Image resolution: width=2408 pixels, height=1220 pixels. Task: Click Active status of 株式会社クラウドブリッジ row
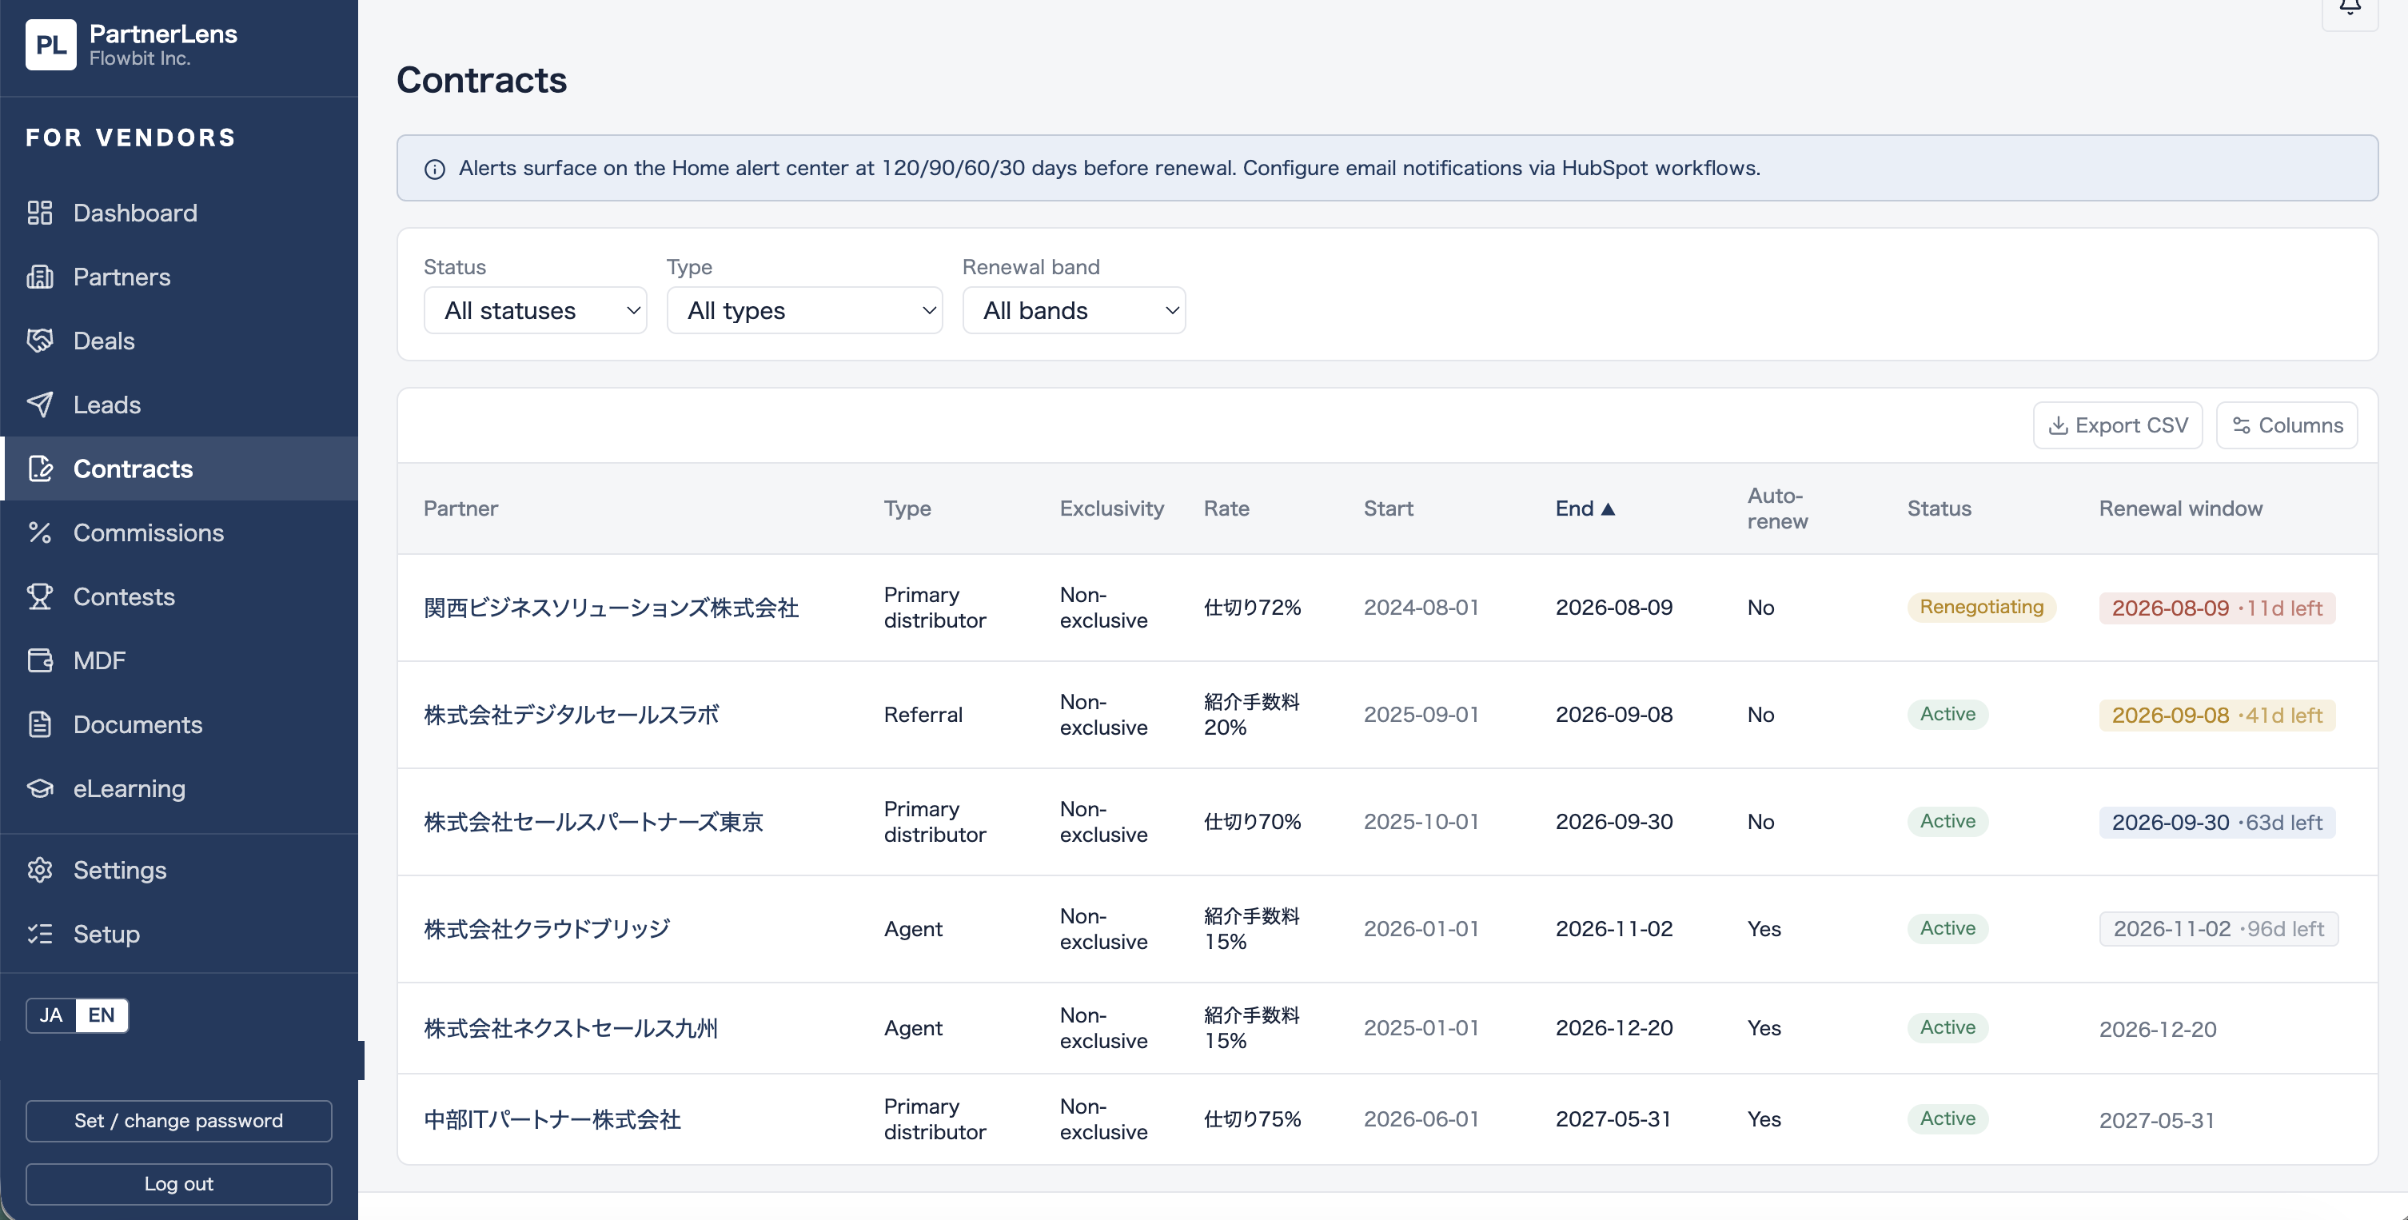1948,929
